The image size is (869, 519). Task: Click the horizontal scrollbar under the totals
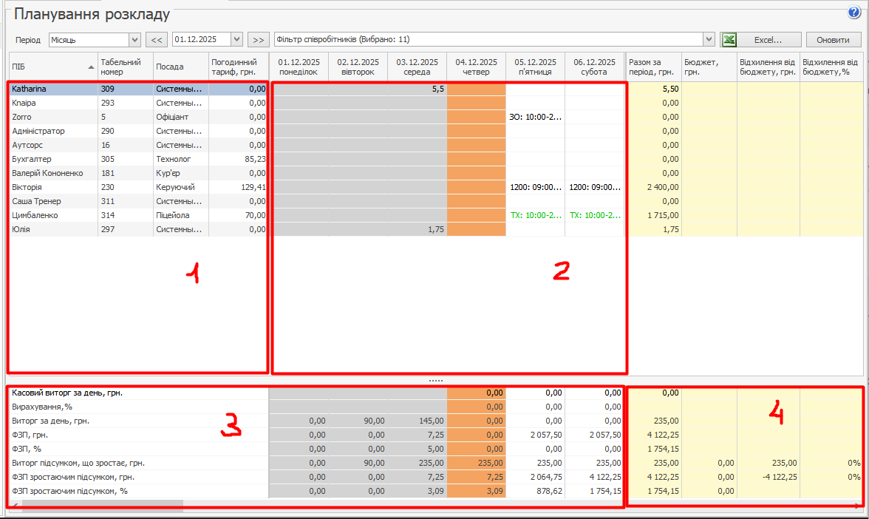[x=102, y=506]
